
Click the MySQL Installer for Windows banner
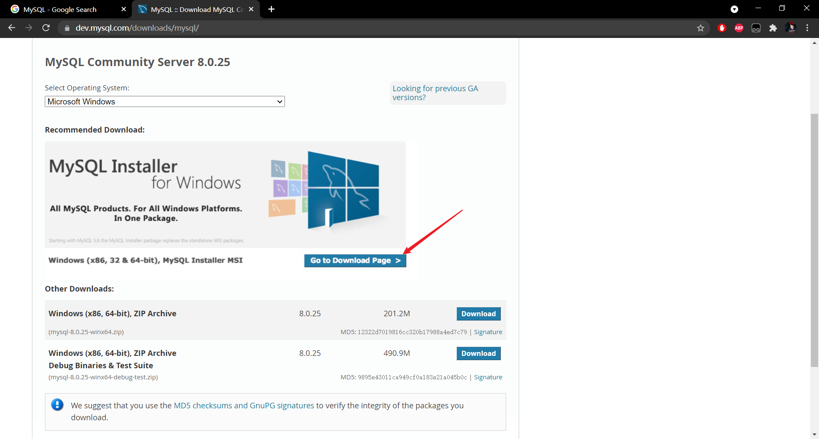point(225,195)
